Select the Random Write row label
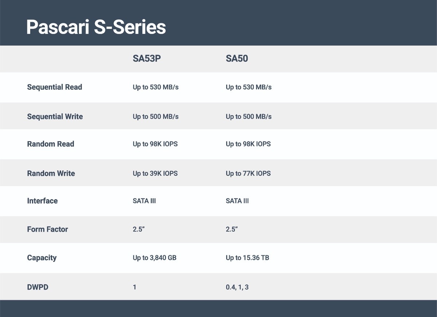This screenshot has height=317, width=437. 51,173
